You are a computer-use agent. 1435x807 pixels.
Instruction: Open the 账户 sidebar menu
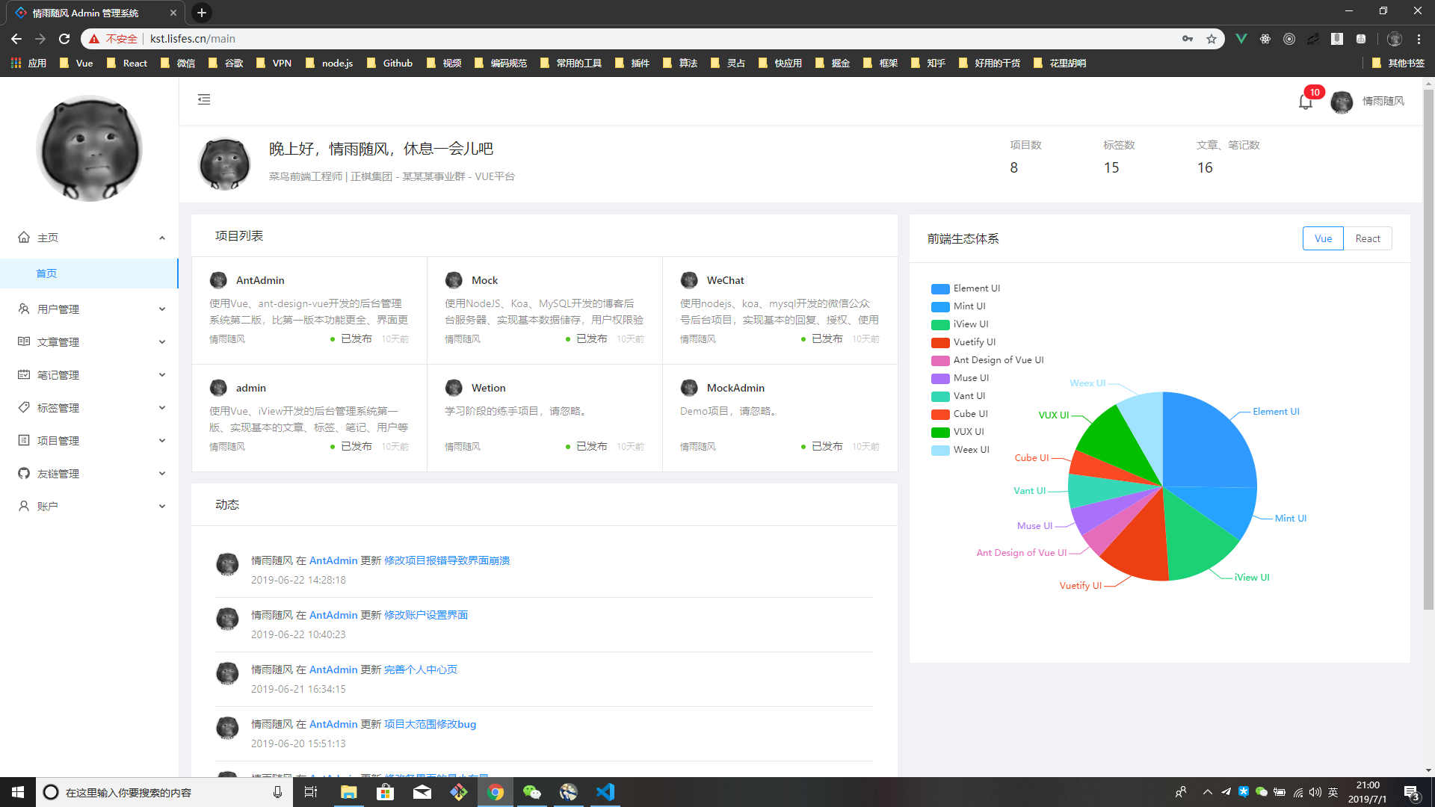pyautogui.click(x=90, y=506)
